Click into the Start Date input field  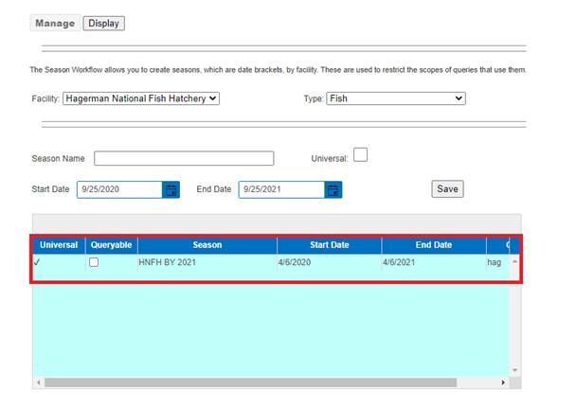pos(118,189)
